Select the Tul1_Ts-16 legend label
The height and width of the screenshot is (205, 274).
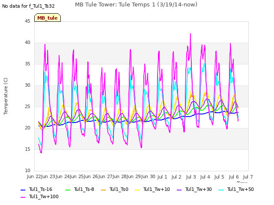pyautogui.click(x=41, y=190)
